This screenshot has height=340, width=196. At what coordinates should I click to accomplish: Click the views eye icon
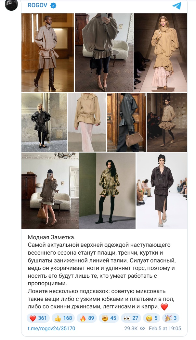pyautogui.click(x=142, y=329)
